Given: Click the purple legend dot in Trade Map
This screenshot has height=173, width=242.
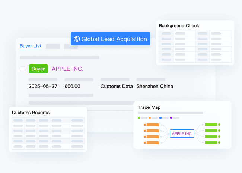Looking at the screenshot, I should [171, 118].
